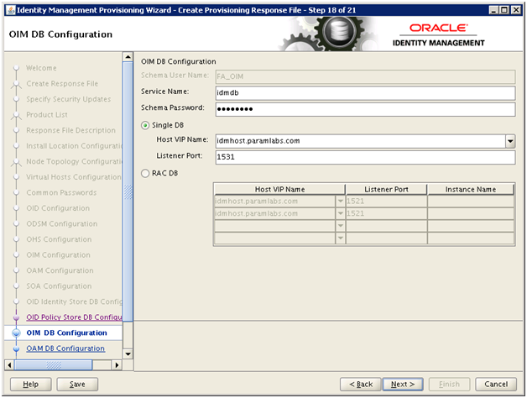
Task: Click sidebar horizontal scroll right arrow
Action: click(117, 365)
